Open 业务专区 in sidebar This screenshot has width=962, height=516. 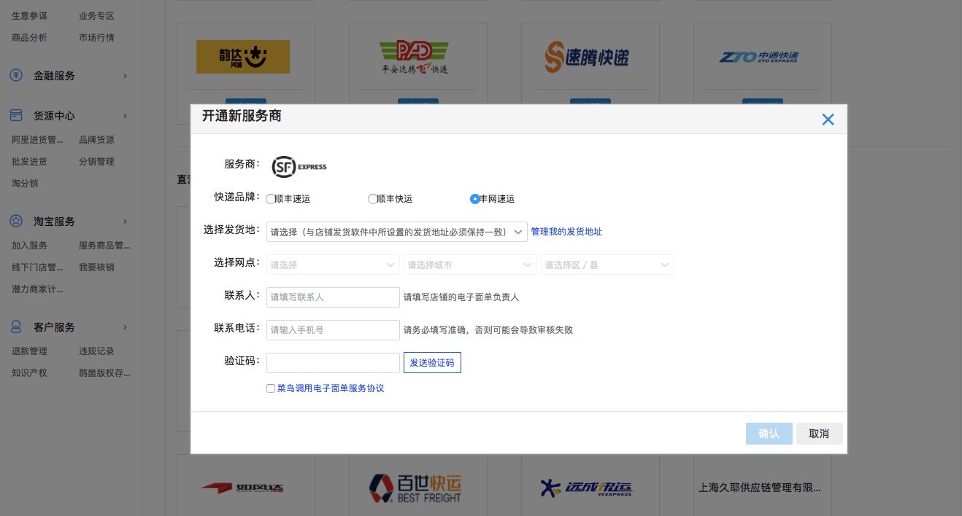coord(96,16)
